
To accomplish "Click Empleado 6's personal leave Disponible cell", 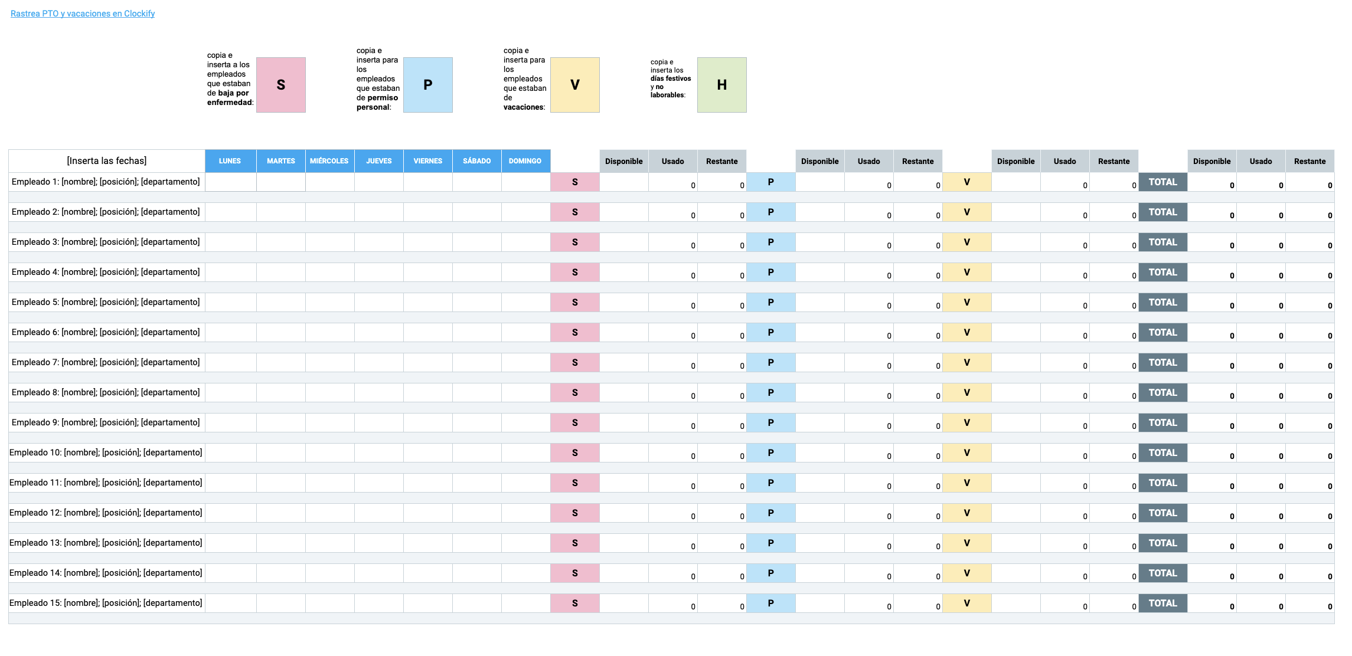I will pos(820,332).
